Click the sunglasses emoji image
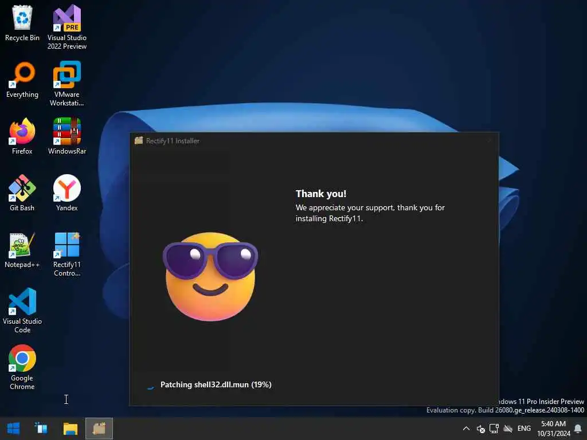 [x=210, y=277]
